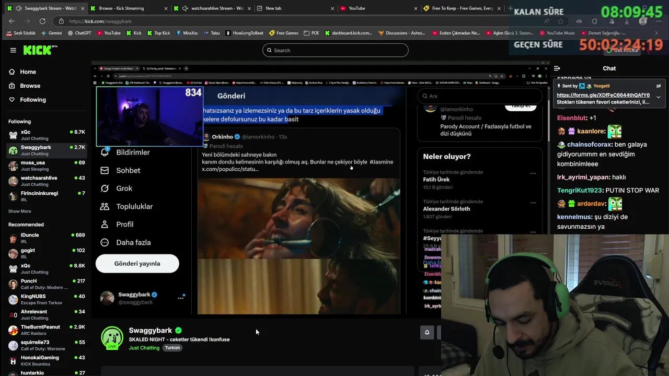This screenshot has height=376, width=669.
Task: Open the Discussions - Ashes bookmark
Action: pos(401,33)
